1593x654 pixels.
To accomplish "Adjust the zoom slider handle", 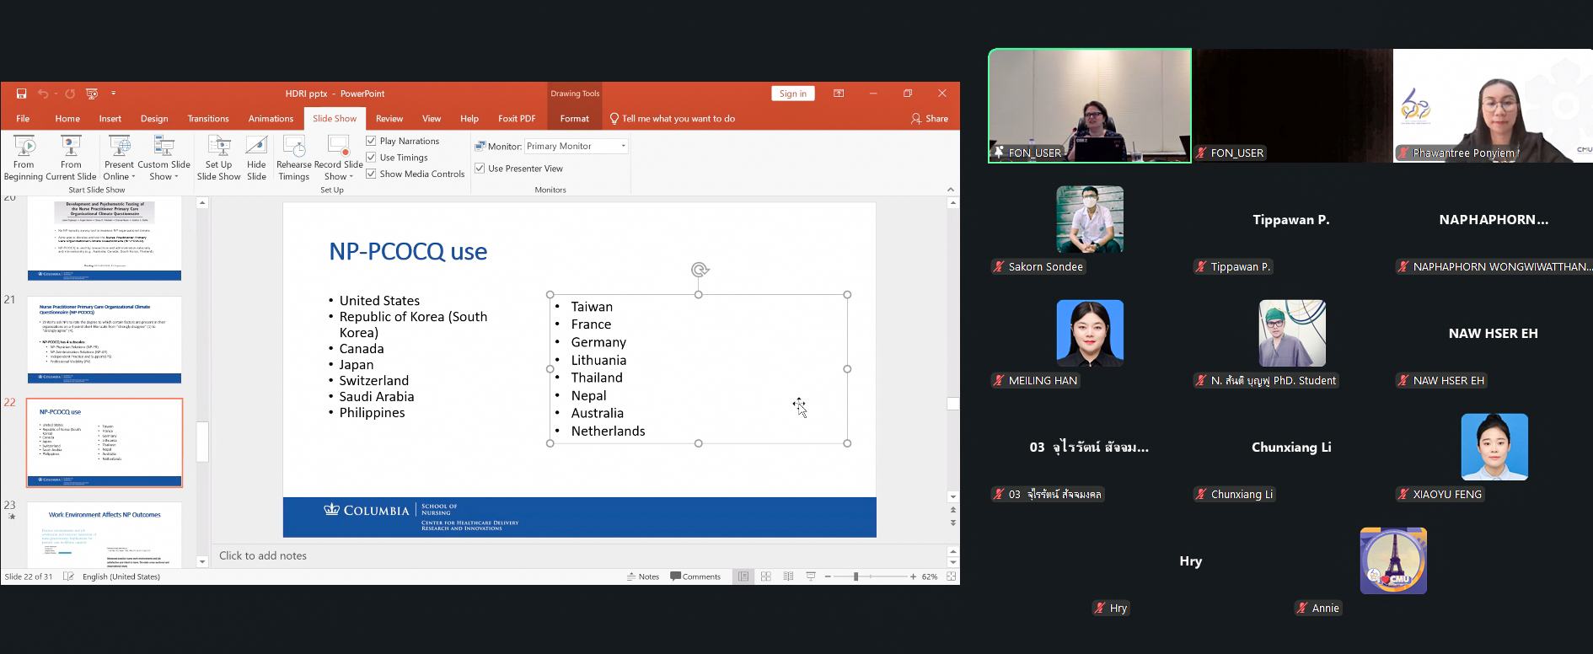I will pyautogui.click(x=855, y=576).
